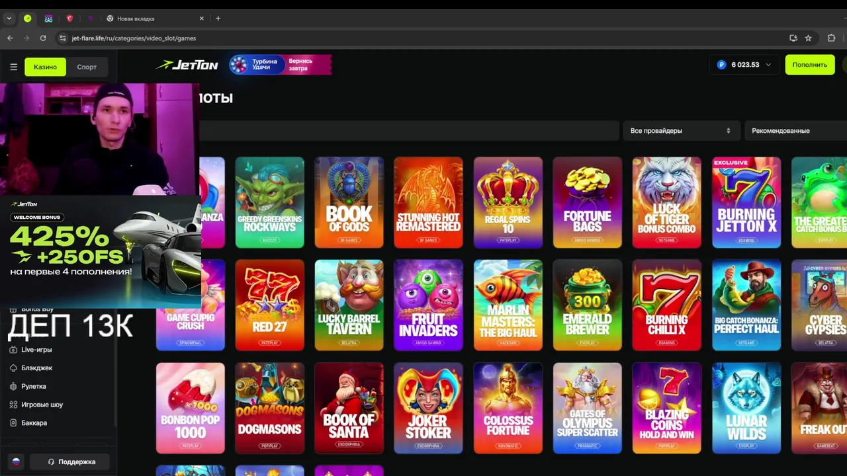The height and width of the screenshot is (476, 847).
Task: Open Bonbon Pop 1000 slot
Action: click(x=191, y=408)
